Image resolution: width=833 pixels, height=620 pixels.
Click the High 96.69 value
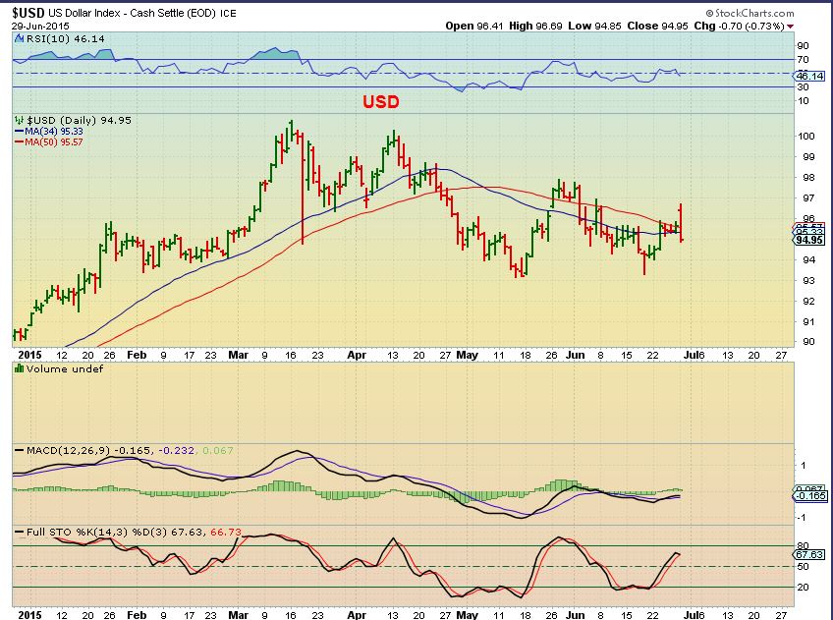(x=535, y=26)
